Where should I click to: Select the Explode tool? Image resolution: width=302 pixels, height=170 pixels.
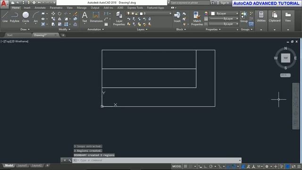75,19
